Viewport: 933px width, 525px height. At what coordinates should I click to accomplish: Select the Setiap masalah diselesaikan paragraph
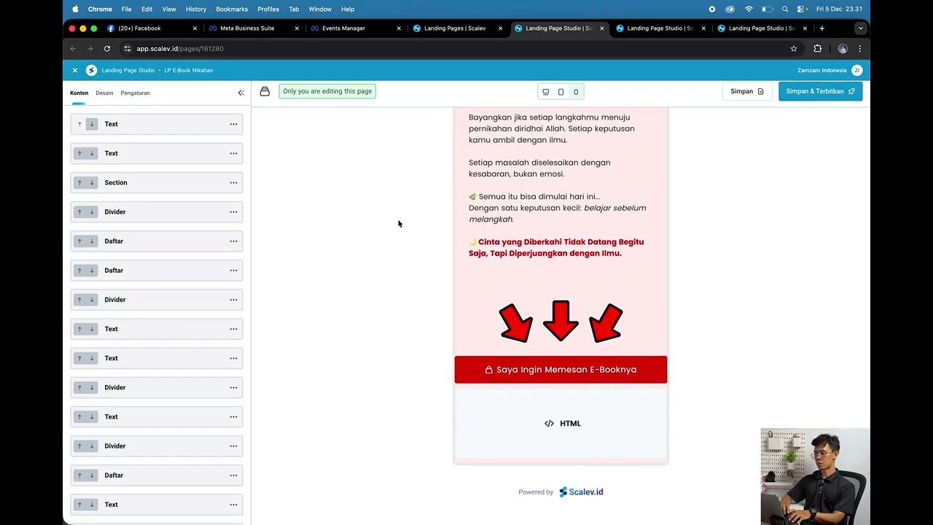(x=539, y=168)
